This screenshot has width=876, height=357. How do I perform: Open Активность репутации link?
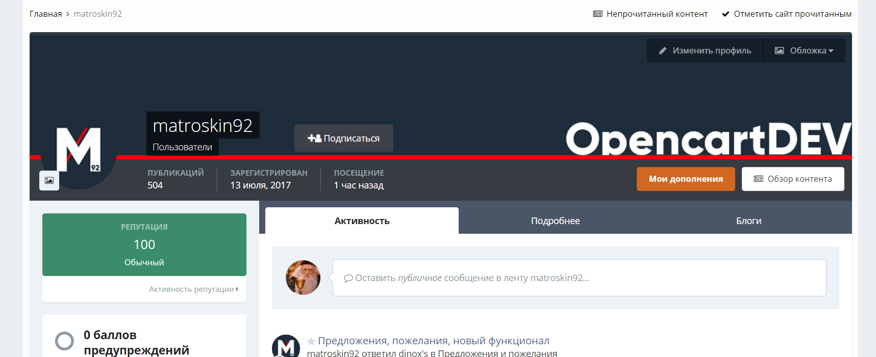pyautogui.click(x=194, y=289)
